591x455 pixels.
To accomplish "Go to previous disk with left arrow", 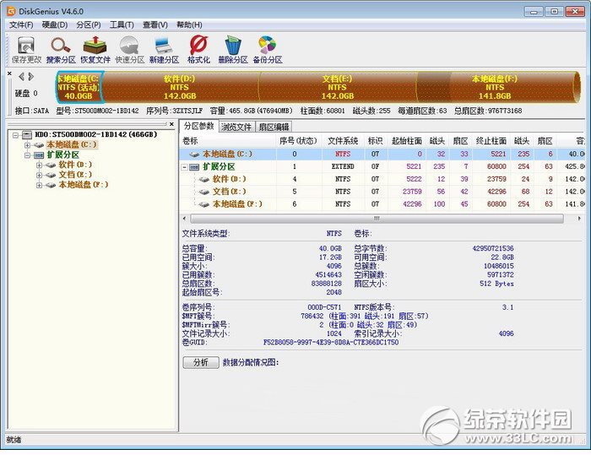I will (x=21, y=77).
